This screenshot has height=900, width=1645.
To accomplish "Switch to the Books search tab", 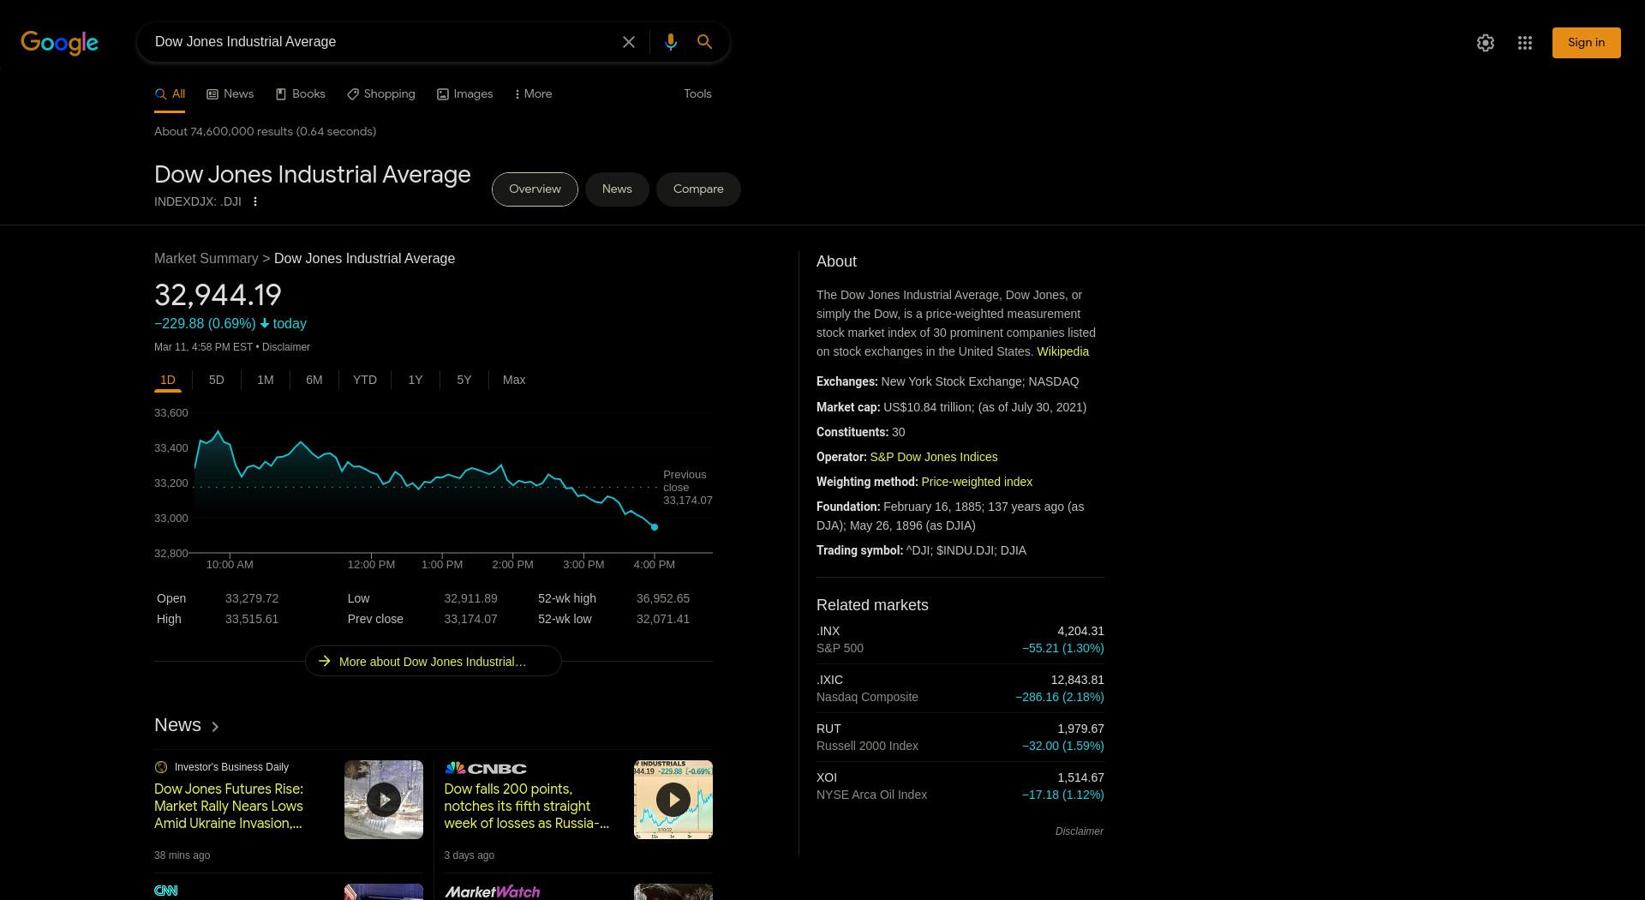I will 301,94.
